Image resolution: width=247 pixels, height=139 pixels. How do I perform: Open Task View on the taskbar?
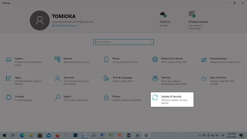(x=13, y=135)
